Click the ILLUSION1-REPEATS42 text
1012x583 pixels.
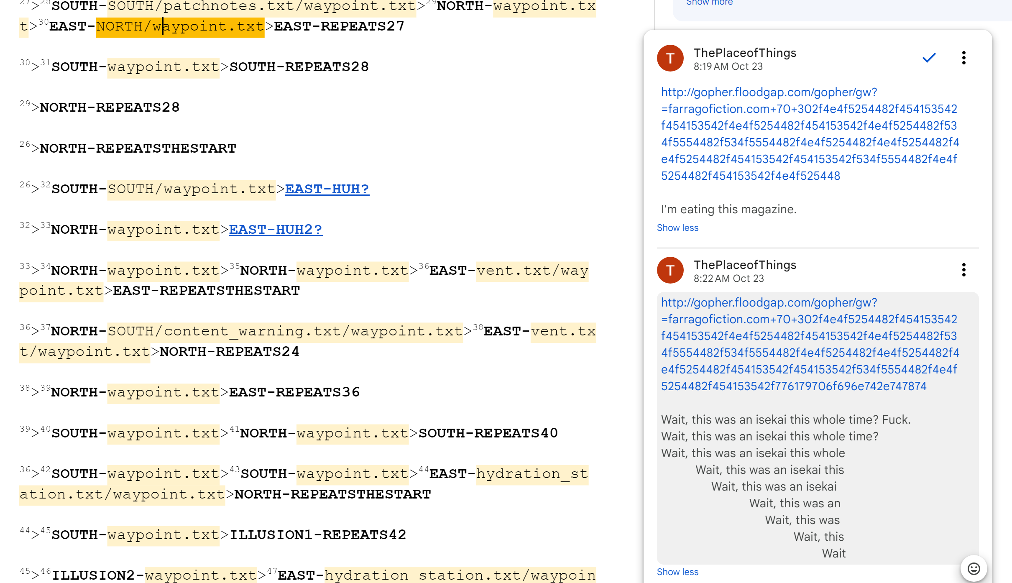coord(318,535)
